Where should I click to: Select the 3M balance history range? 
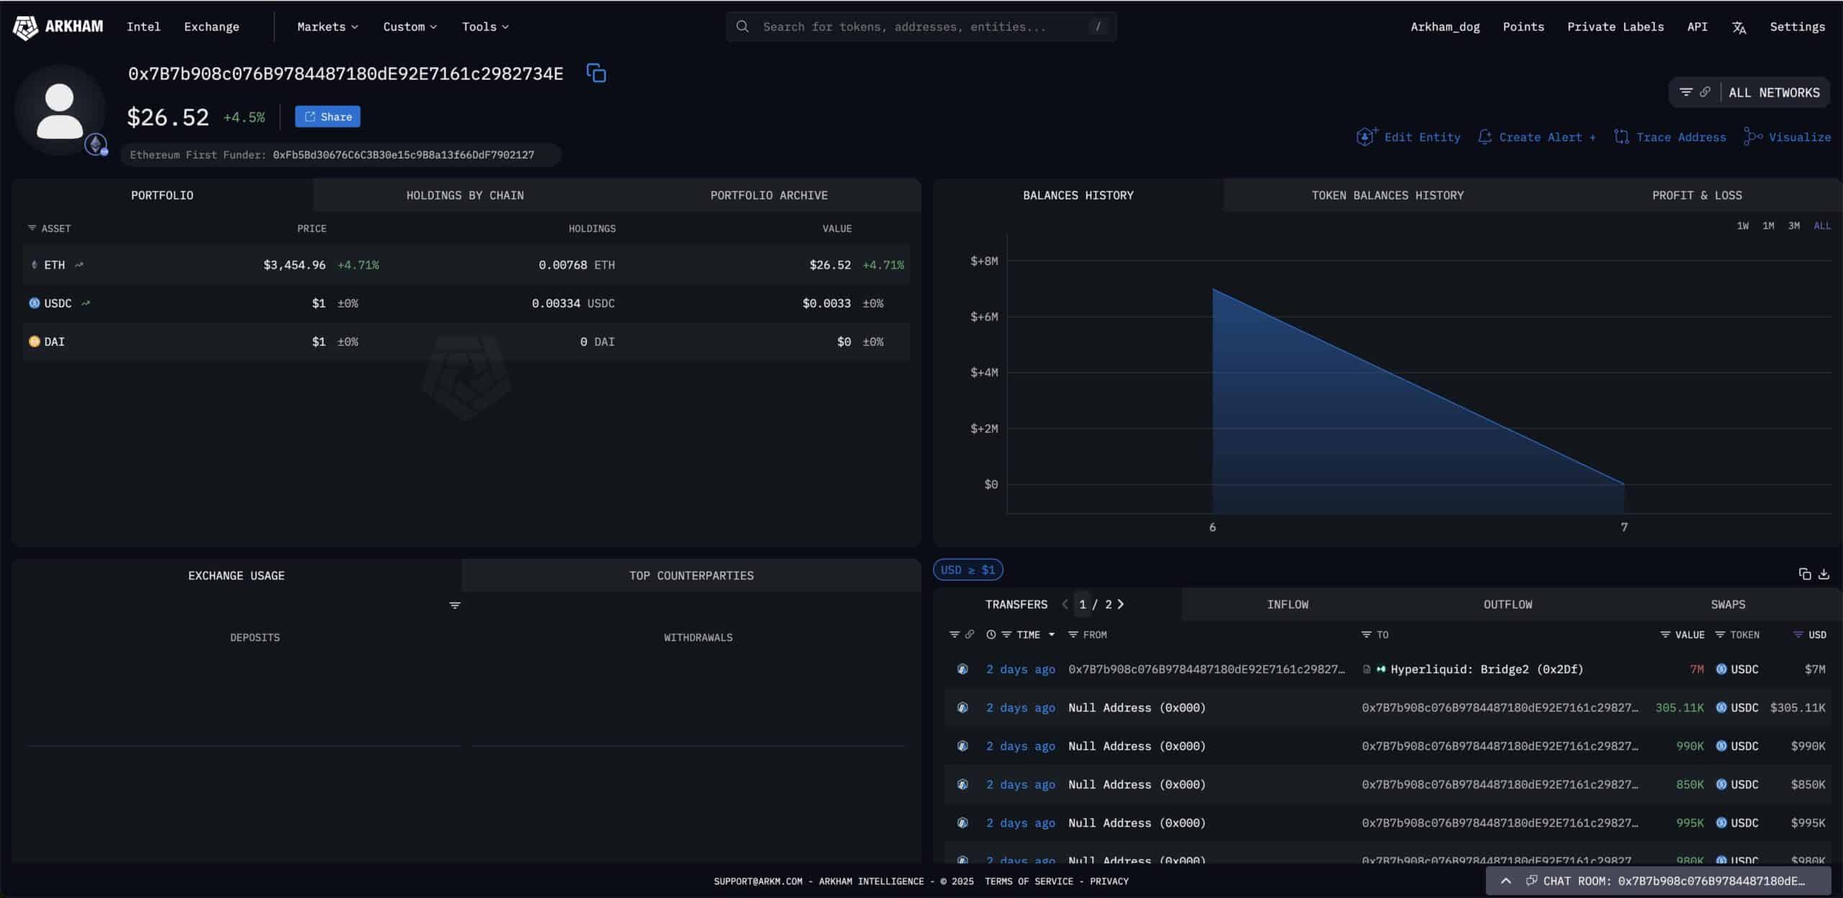click(1793, 225)
